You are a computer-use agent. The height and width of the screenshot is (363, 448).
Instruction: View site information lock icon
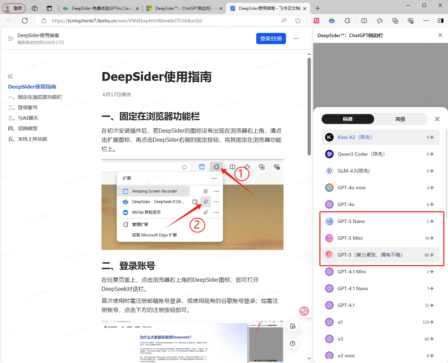pyautogui.click(x=44, y=21)
